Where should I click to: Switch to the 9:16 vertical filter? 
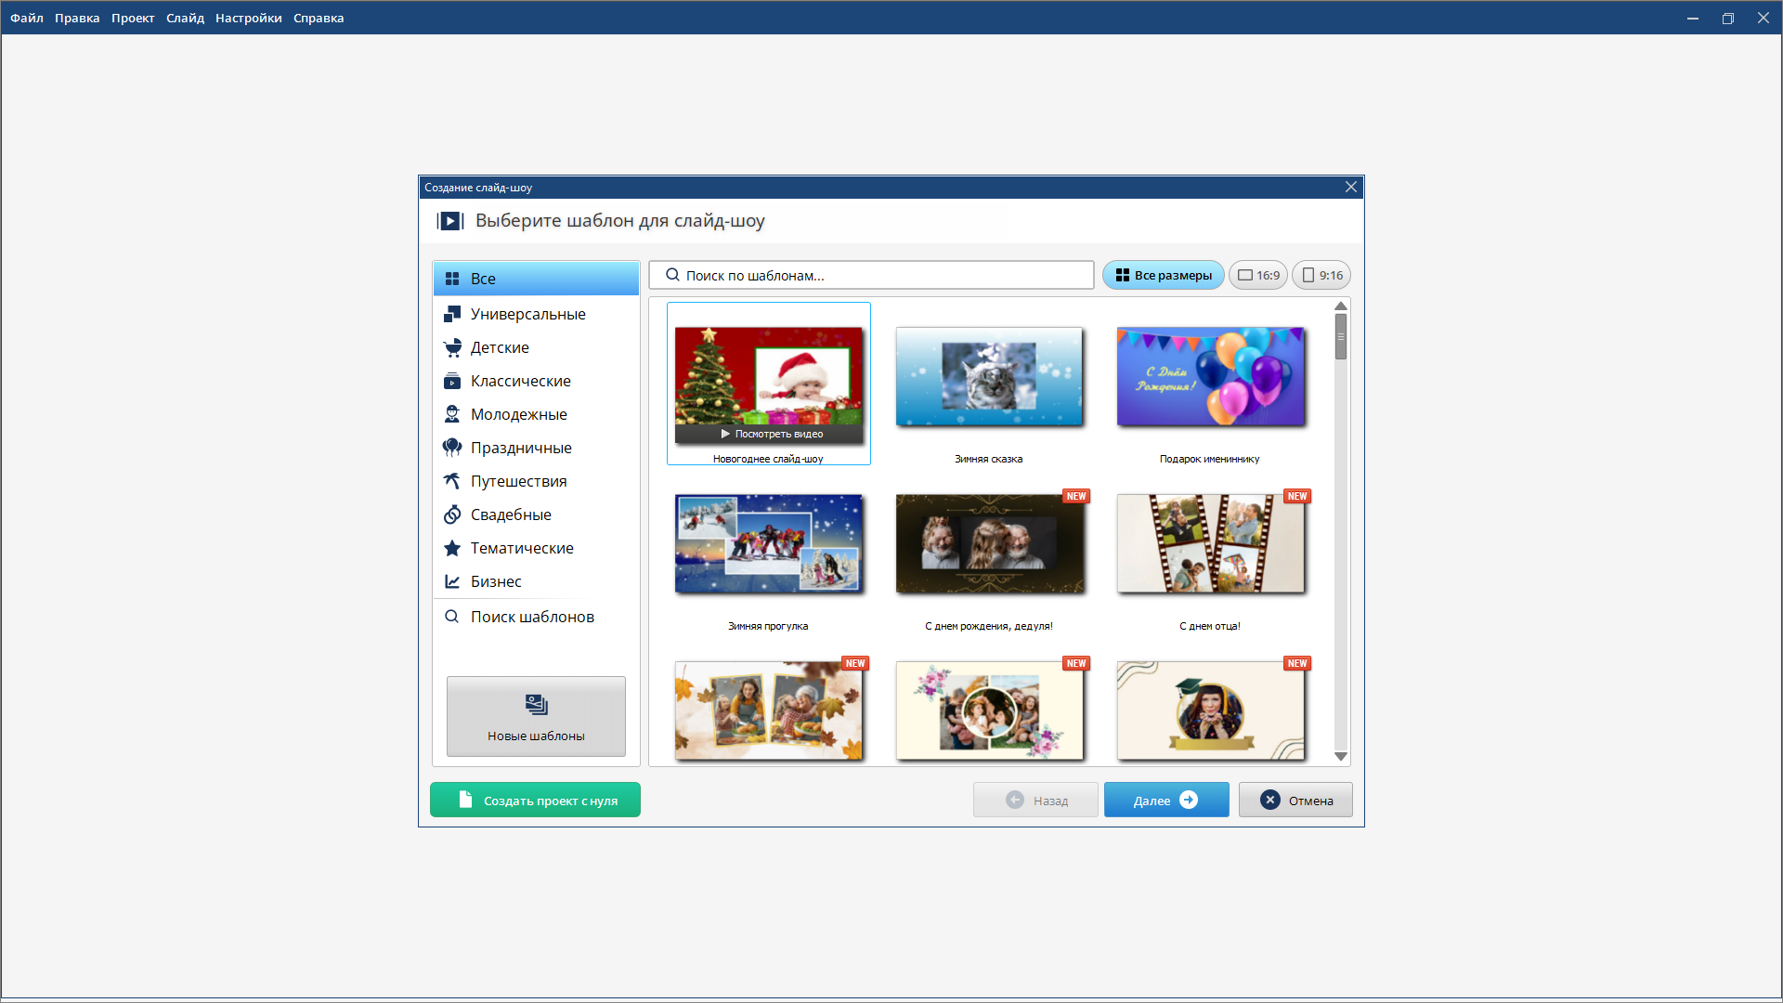(x=1321, y=275)
